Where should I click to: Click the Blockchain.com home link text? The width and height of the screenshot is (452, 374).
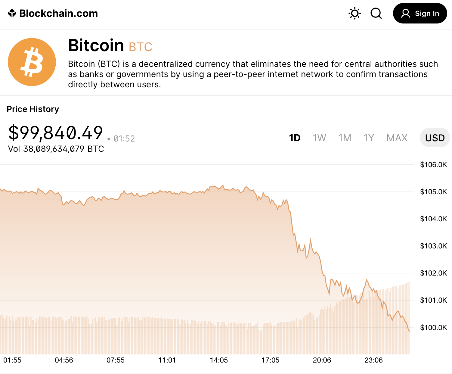(59, 13)
